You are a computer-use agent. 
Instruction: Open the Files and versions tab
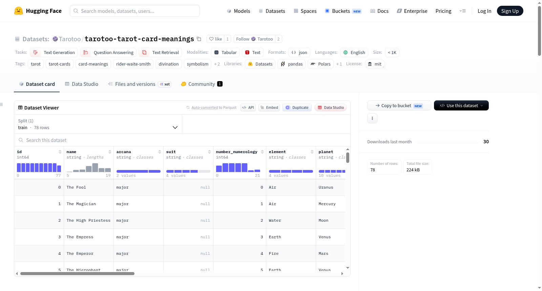point(140,84)
